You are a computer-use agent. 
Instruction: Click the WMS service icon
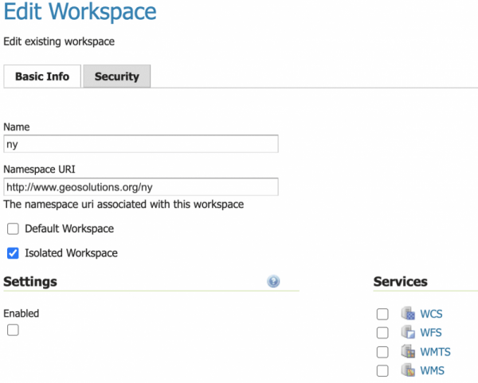point(408,370)
